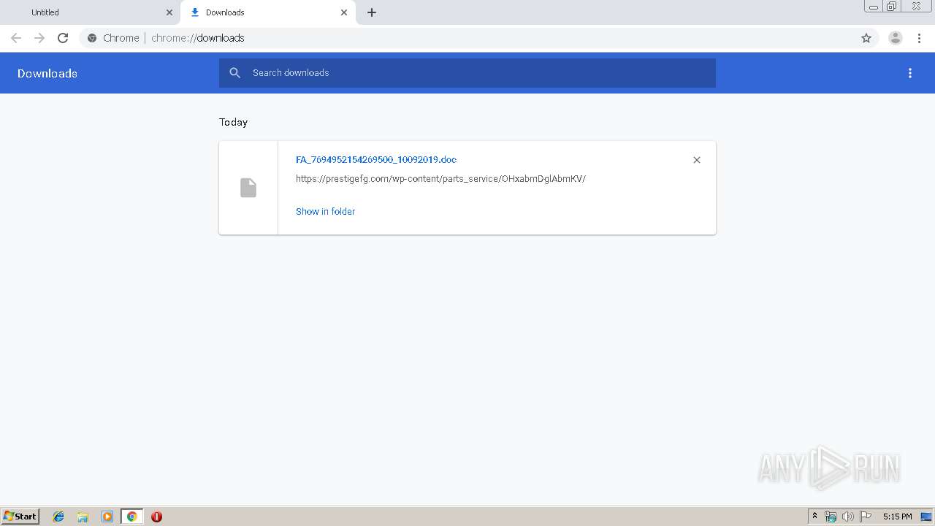Click the network tray icon
Image resolution: width=935 pixels, height=526 pixels.
pyautogui.click(x=831, y=517)
